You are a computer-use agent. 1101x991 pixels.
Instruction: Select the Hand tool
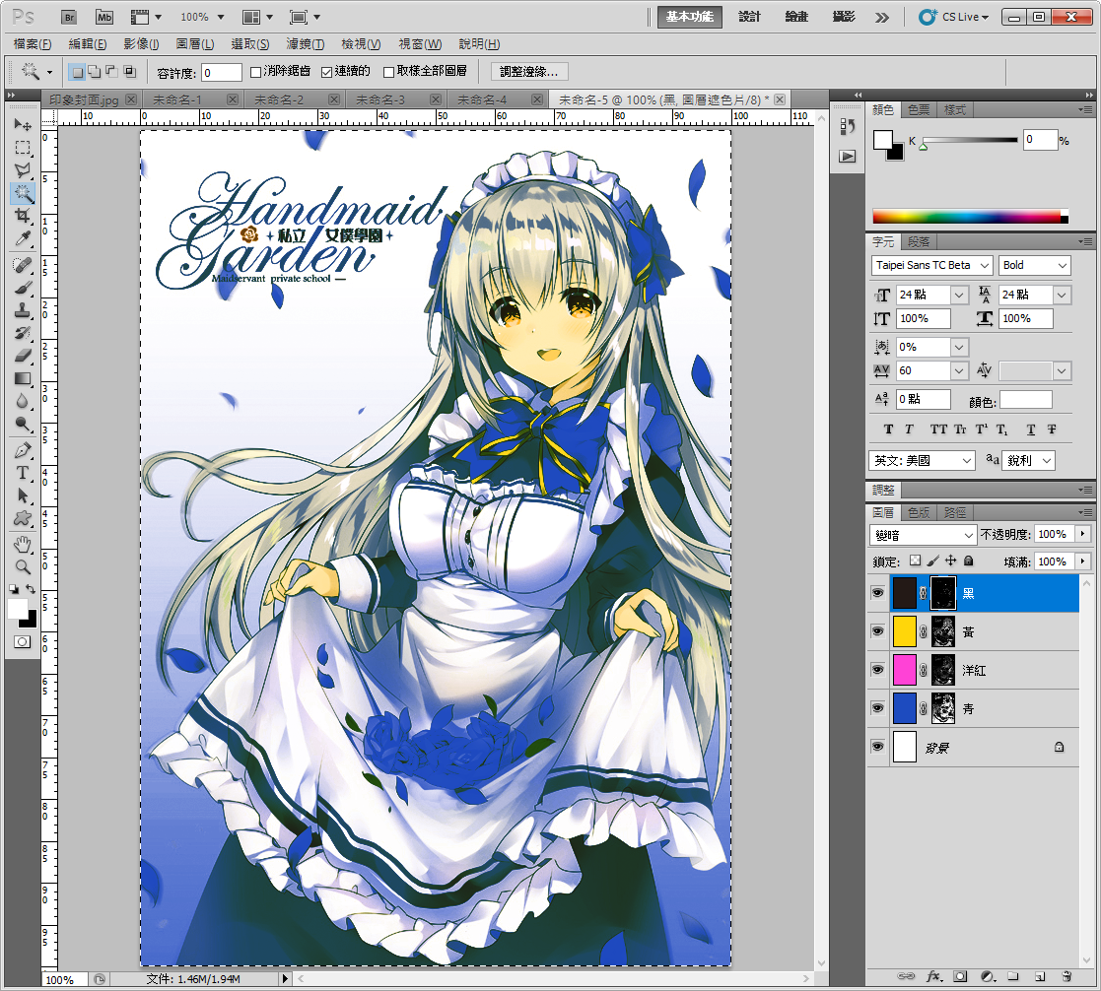(23, 544)
